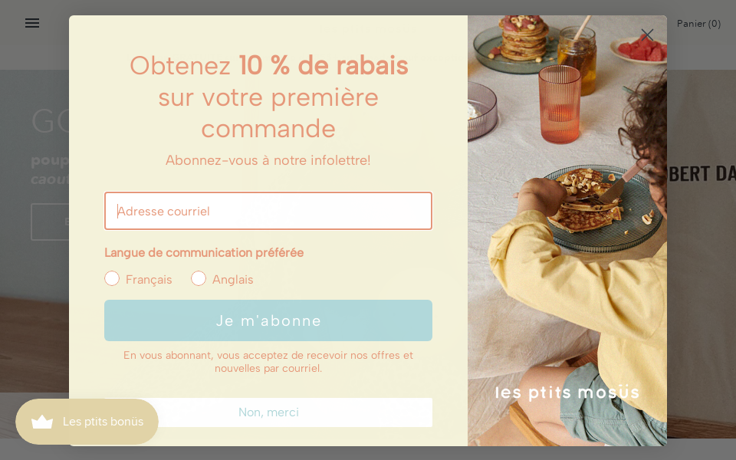Click the pancake breakfast photo in the popup
The image size is (736, 460).
point(567,231)
